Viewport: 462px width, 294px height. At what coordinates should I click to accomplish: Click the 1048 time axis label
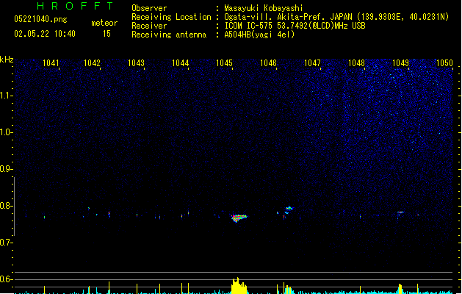(356, 63)
